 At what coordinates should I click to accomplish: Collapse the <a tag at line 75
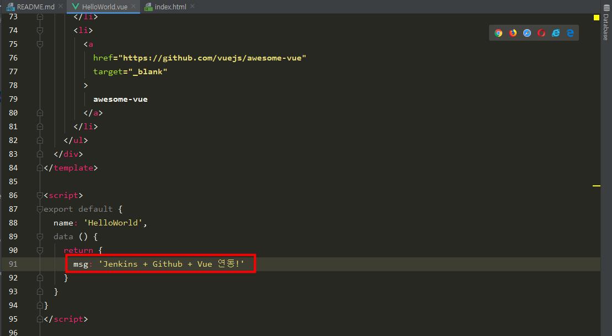pyautogui.click(x=40, y=44)
